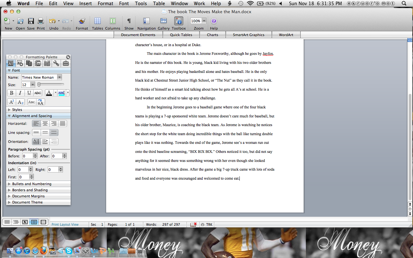
Task: Expand Borders and Shading section
Action: (38, 190)
